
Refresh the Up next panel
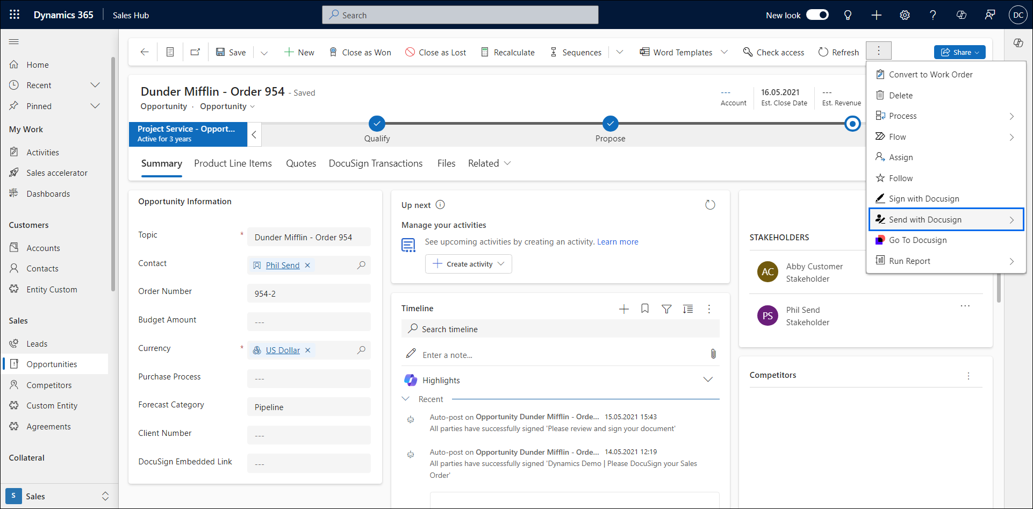pyautogui.click(x=710, y=205)
